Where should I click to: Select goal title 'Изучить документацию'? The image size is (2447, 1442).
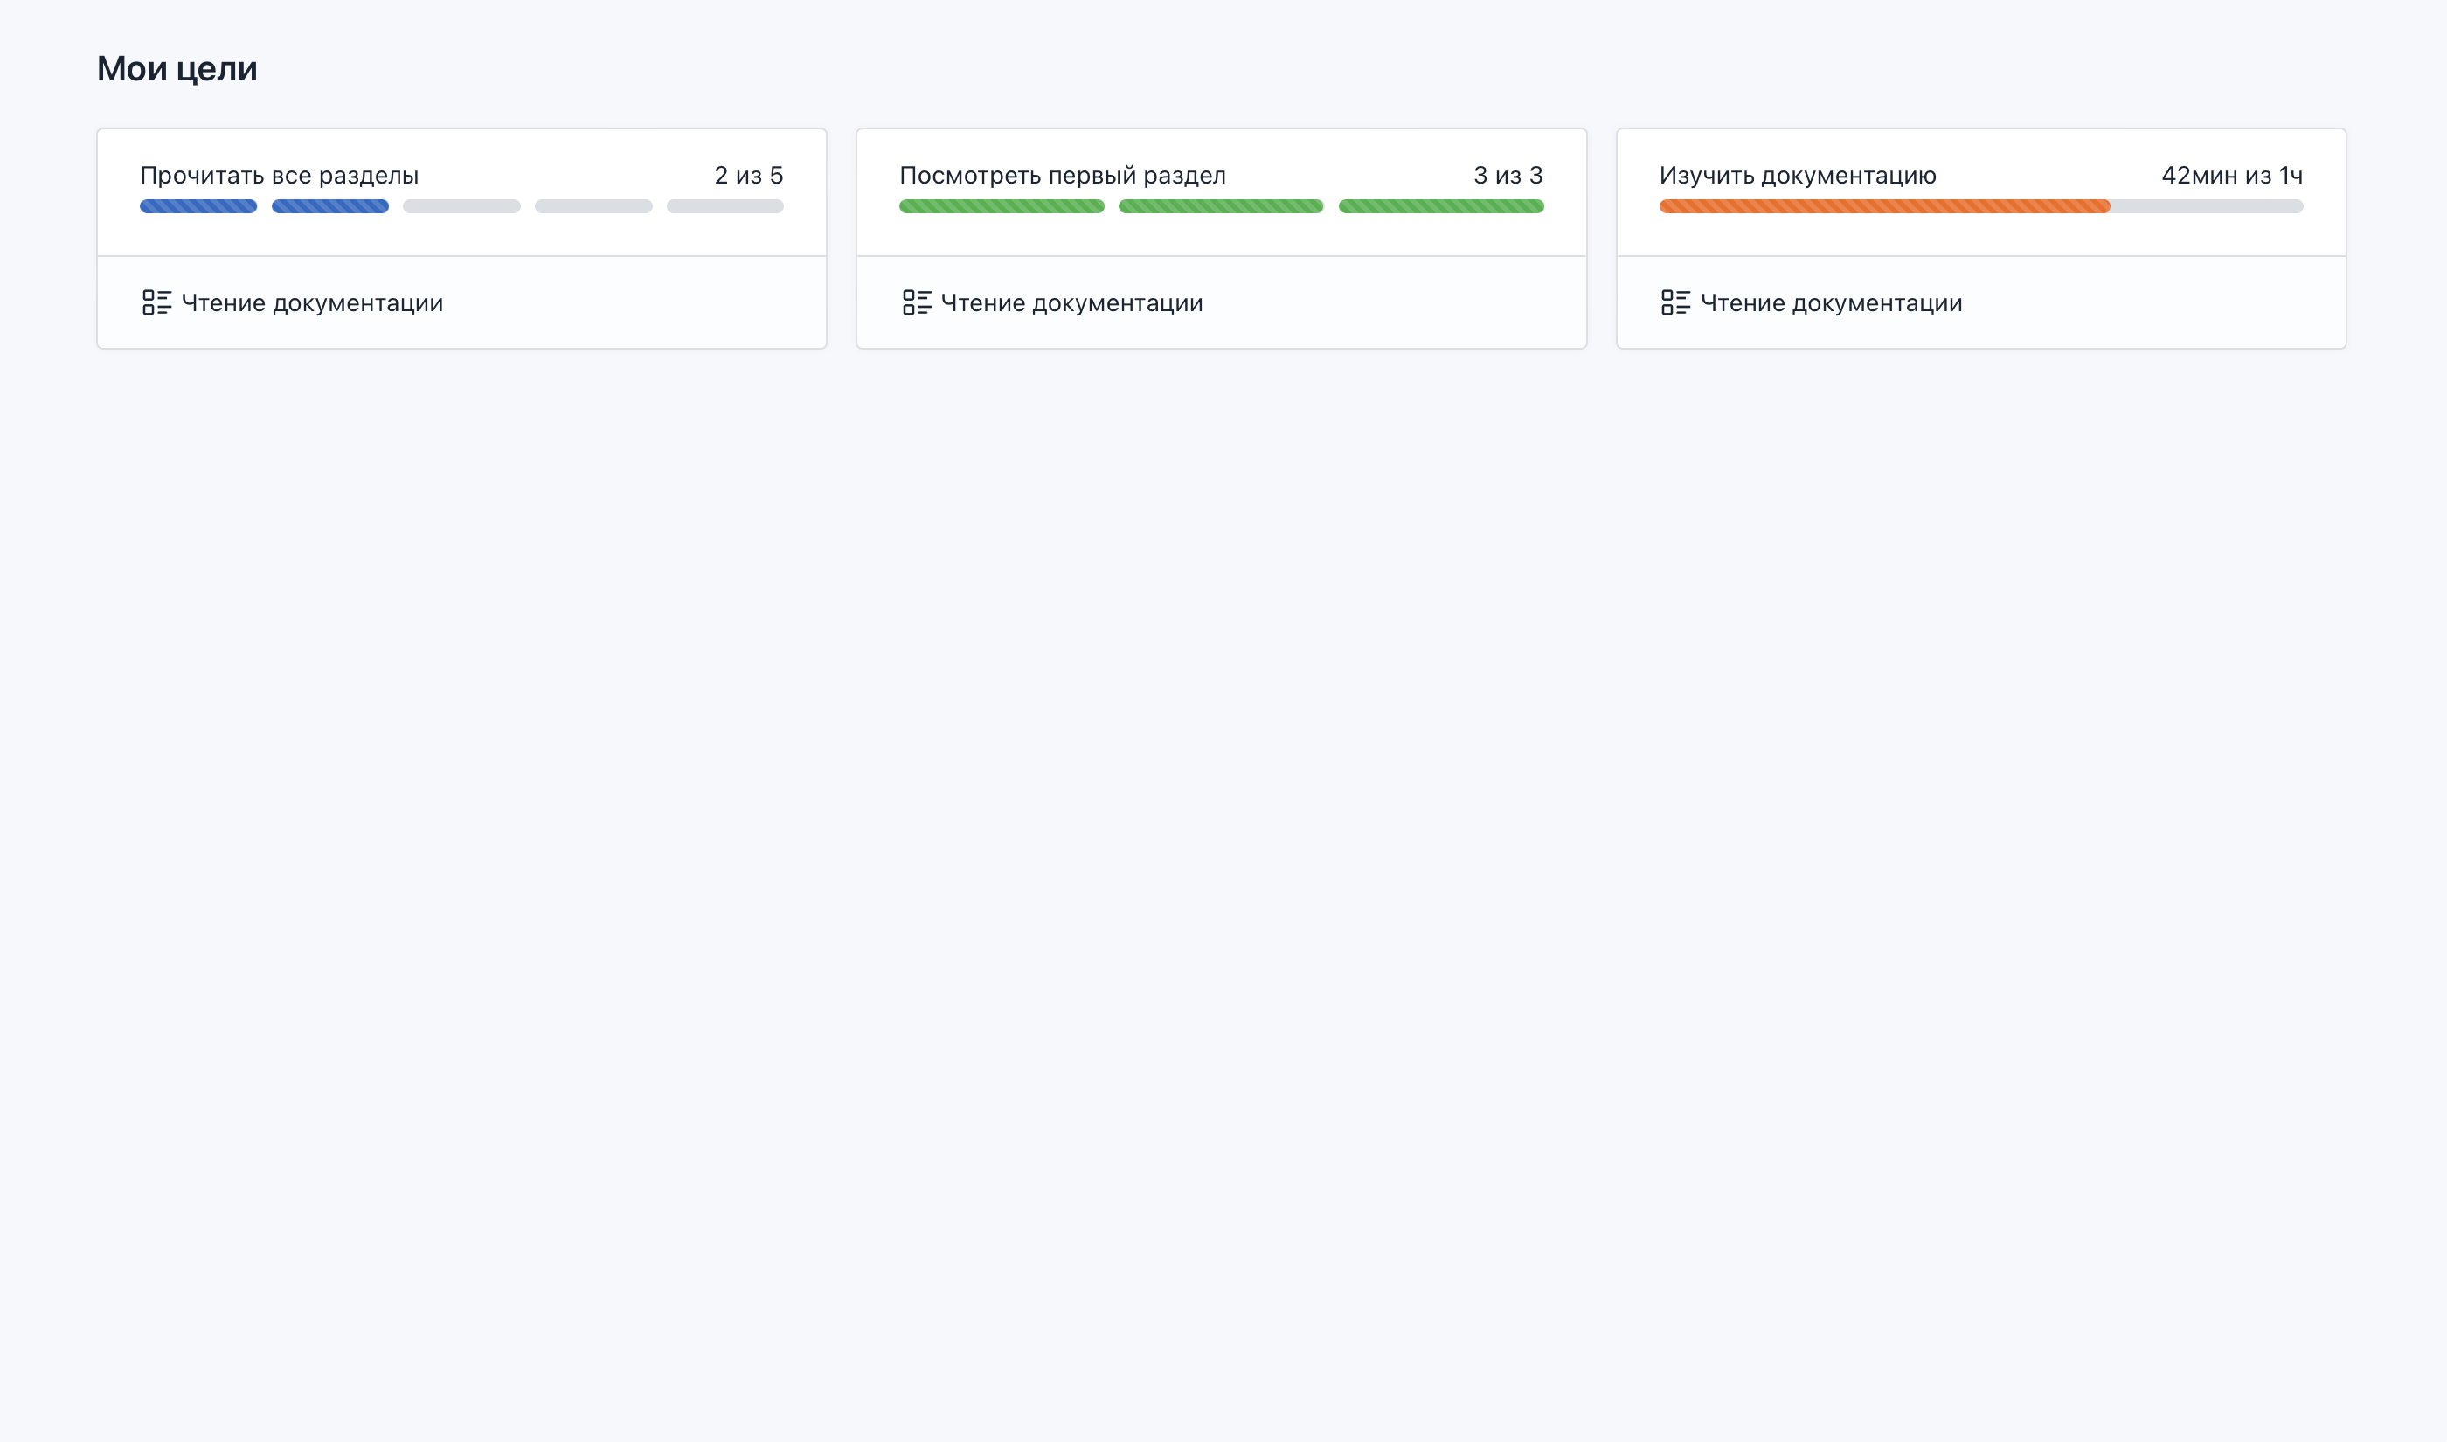pos(1798,176)
